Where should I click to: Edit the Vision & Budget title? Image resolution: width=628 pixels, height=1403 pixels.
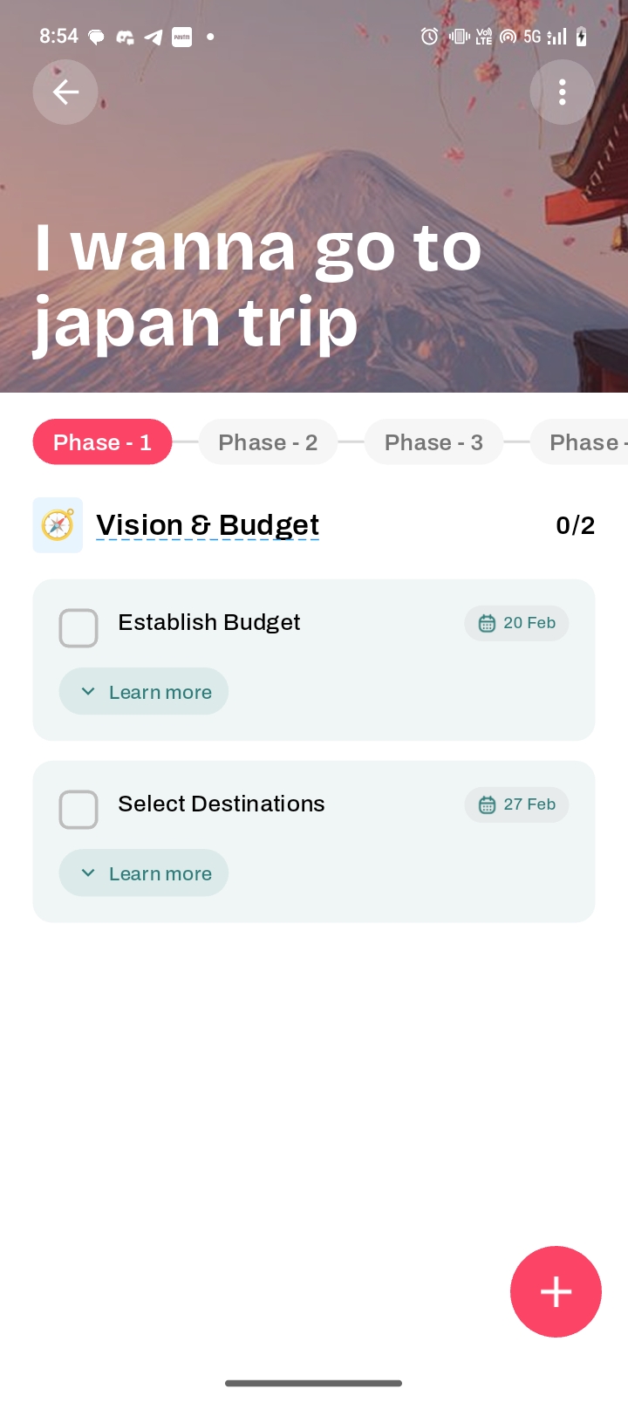pyautogui.click(x=208, y=525)
